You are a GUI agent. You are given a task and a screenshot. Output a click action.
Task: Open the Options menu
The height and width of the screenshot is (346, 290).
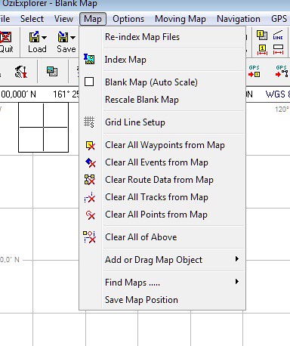[x=128, y=19]
